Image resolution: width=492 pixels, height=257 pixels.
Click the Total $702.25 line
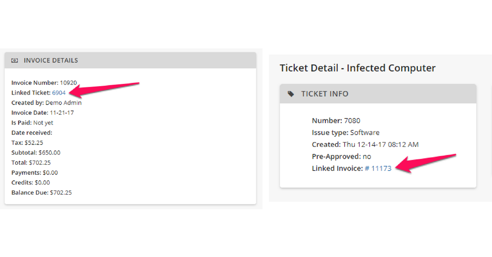coord(31,162)
